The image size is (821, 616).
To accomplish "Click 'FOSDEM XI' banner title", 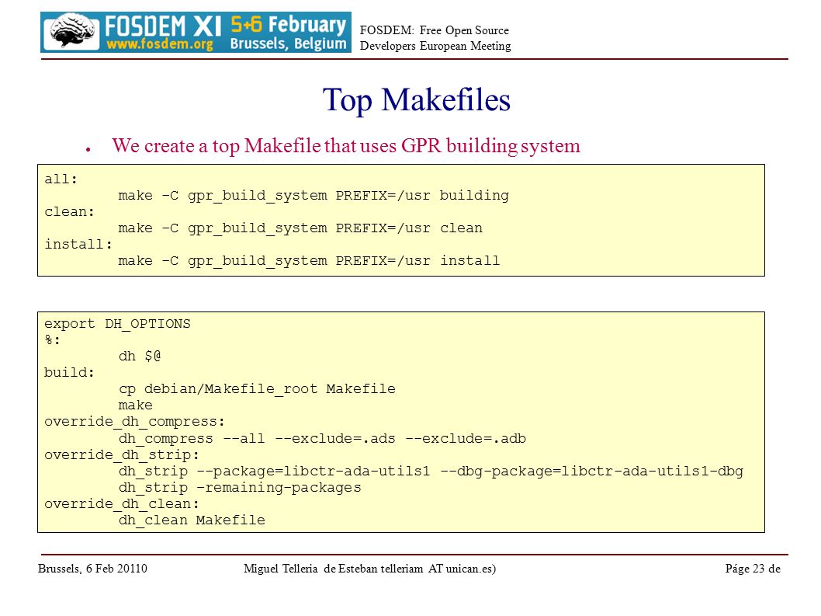I will (x=163, y=26).
